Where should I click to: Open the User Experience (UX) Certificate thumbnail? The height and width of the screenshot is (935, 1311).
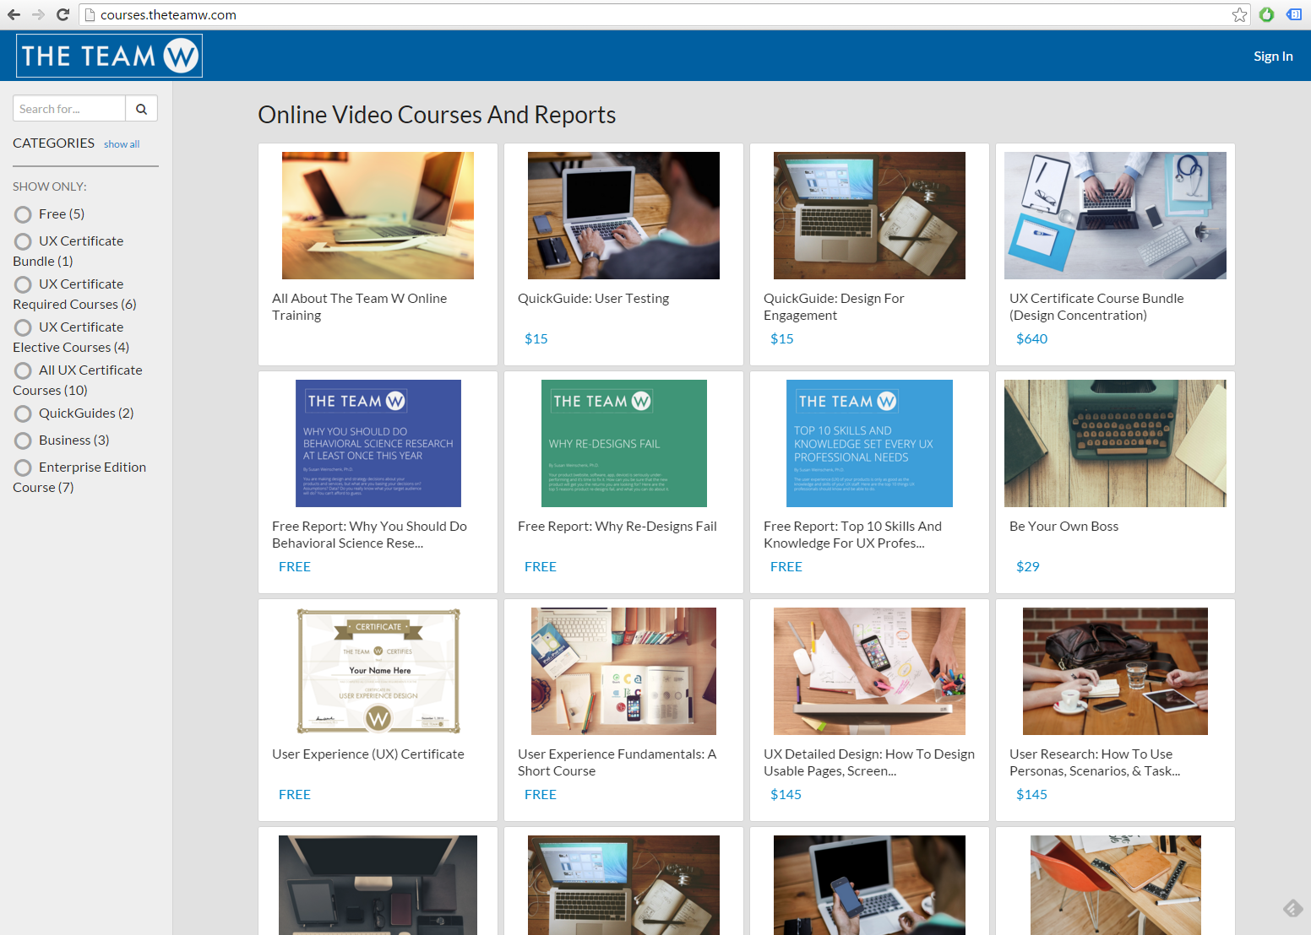coord(378,671)
